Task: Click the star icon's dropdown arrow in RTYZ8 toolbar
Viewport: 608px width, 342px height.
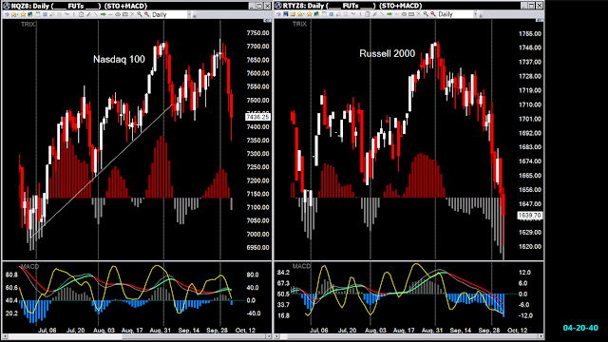Action: pyautogui.click(x=304, y=14)
